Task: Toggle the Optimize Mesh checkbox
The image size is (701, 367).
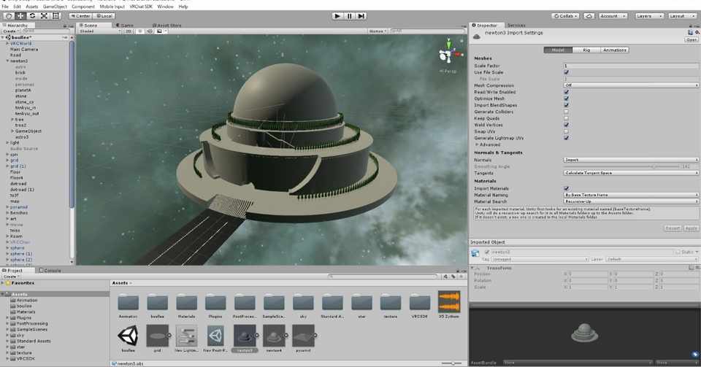Action: tap(567, 98)
